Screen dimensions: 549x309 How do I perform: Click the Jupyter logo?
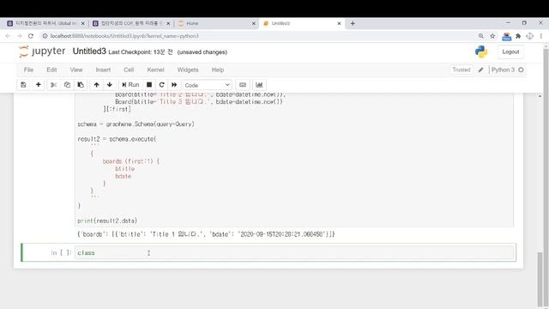coord(42,51)
